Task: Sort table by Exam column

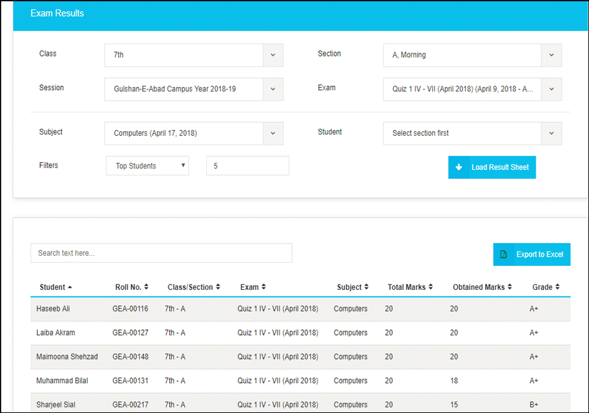Action: pyautogui.click(x=253, y=287)
